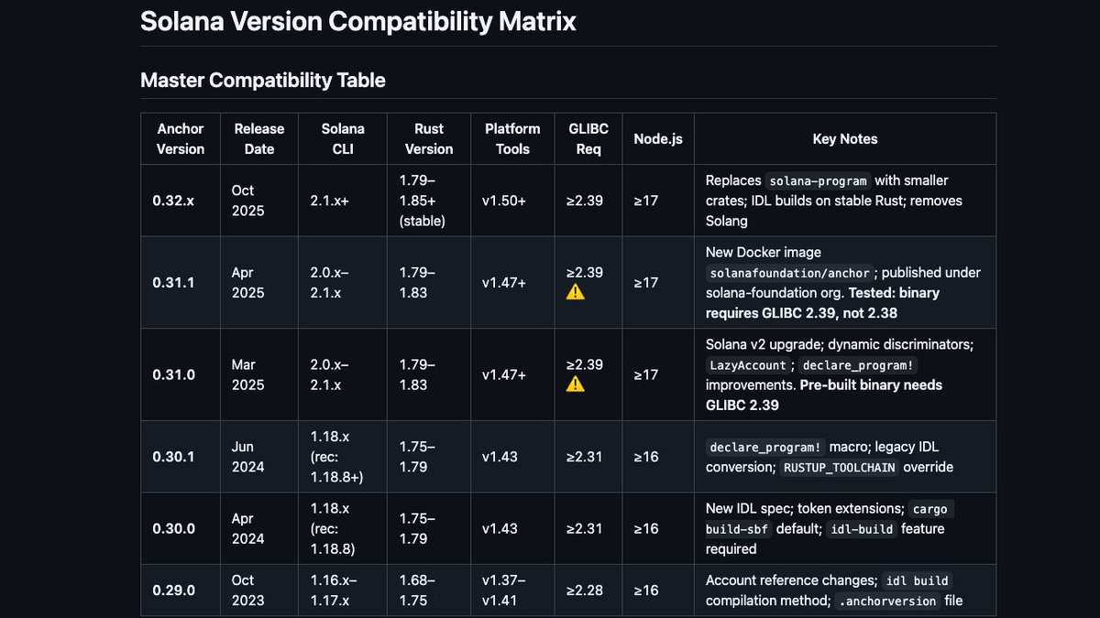Click the GLIBC Req column header
Viewport: 1100px width, 618px height.
pos(588,139)
